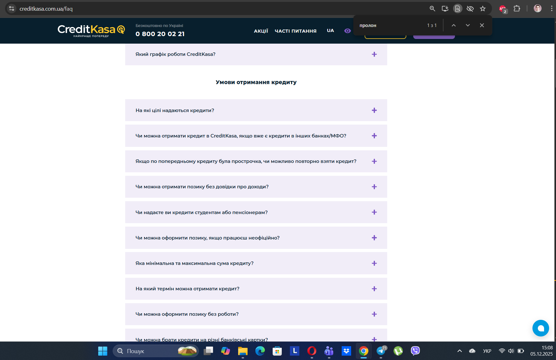This screenshot has width=556, height=360.
Task: Expand "Чи можна отримати позику без довідки про доходи?"
Action: coord(256,187)
